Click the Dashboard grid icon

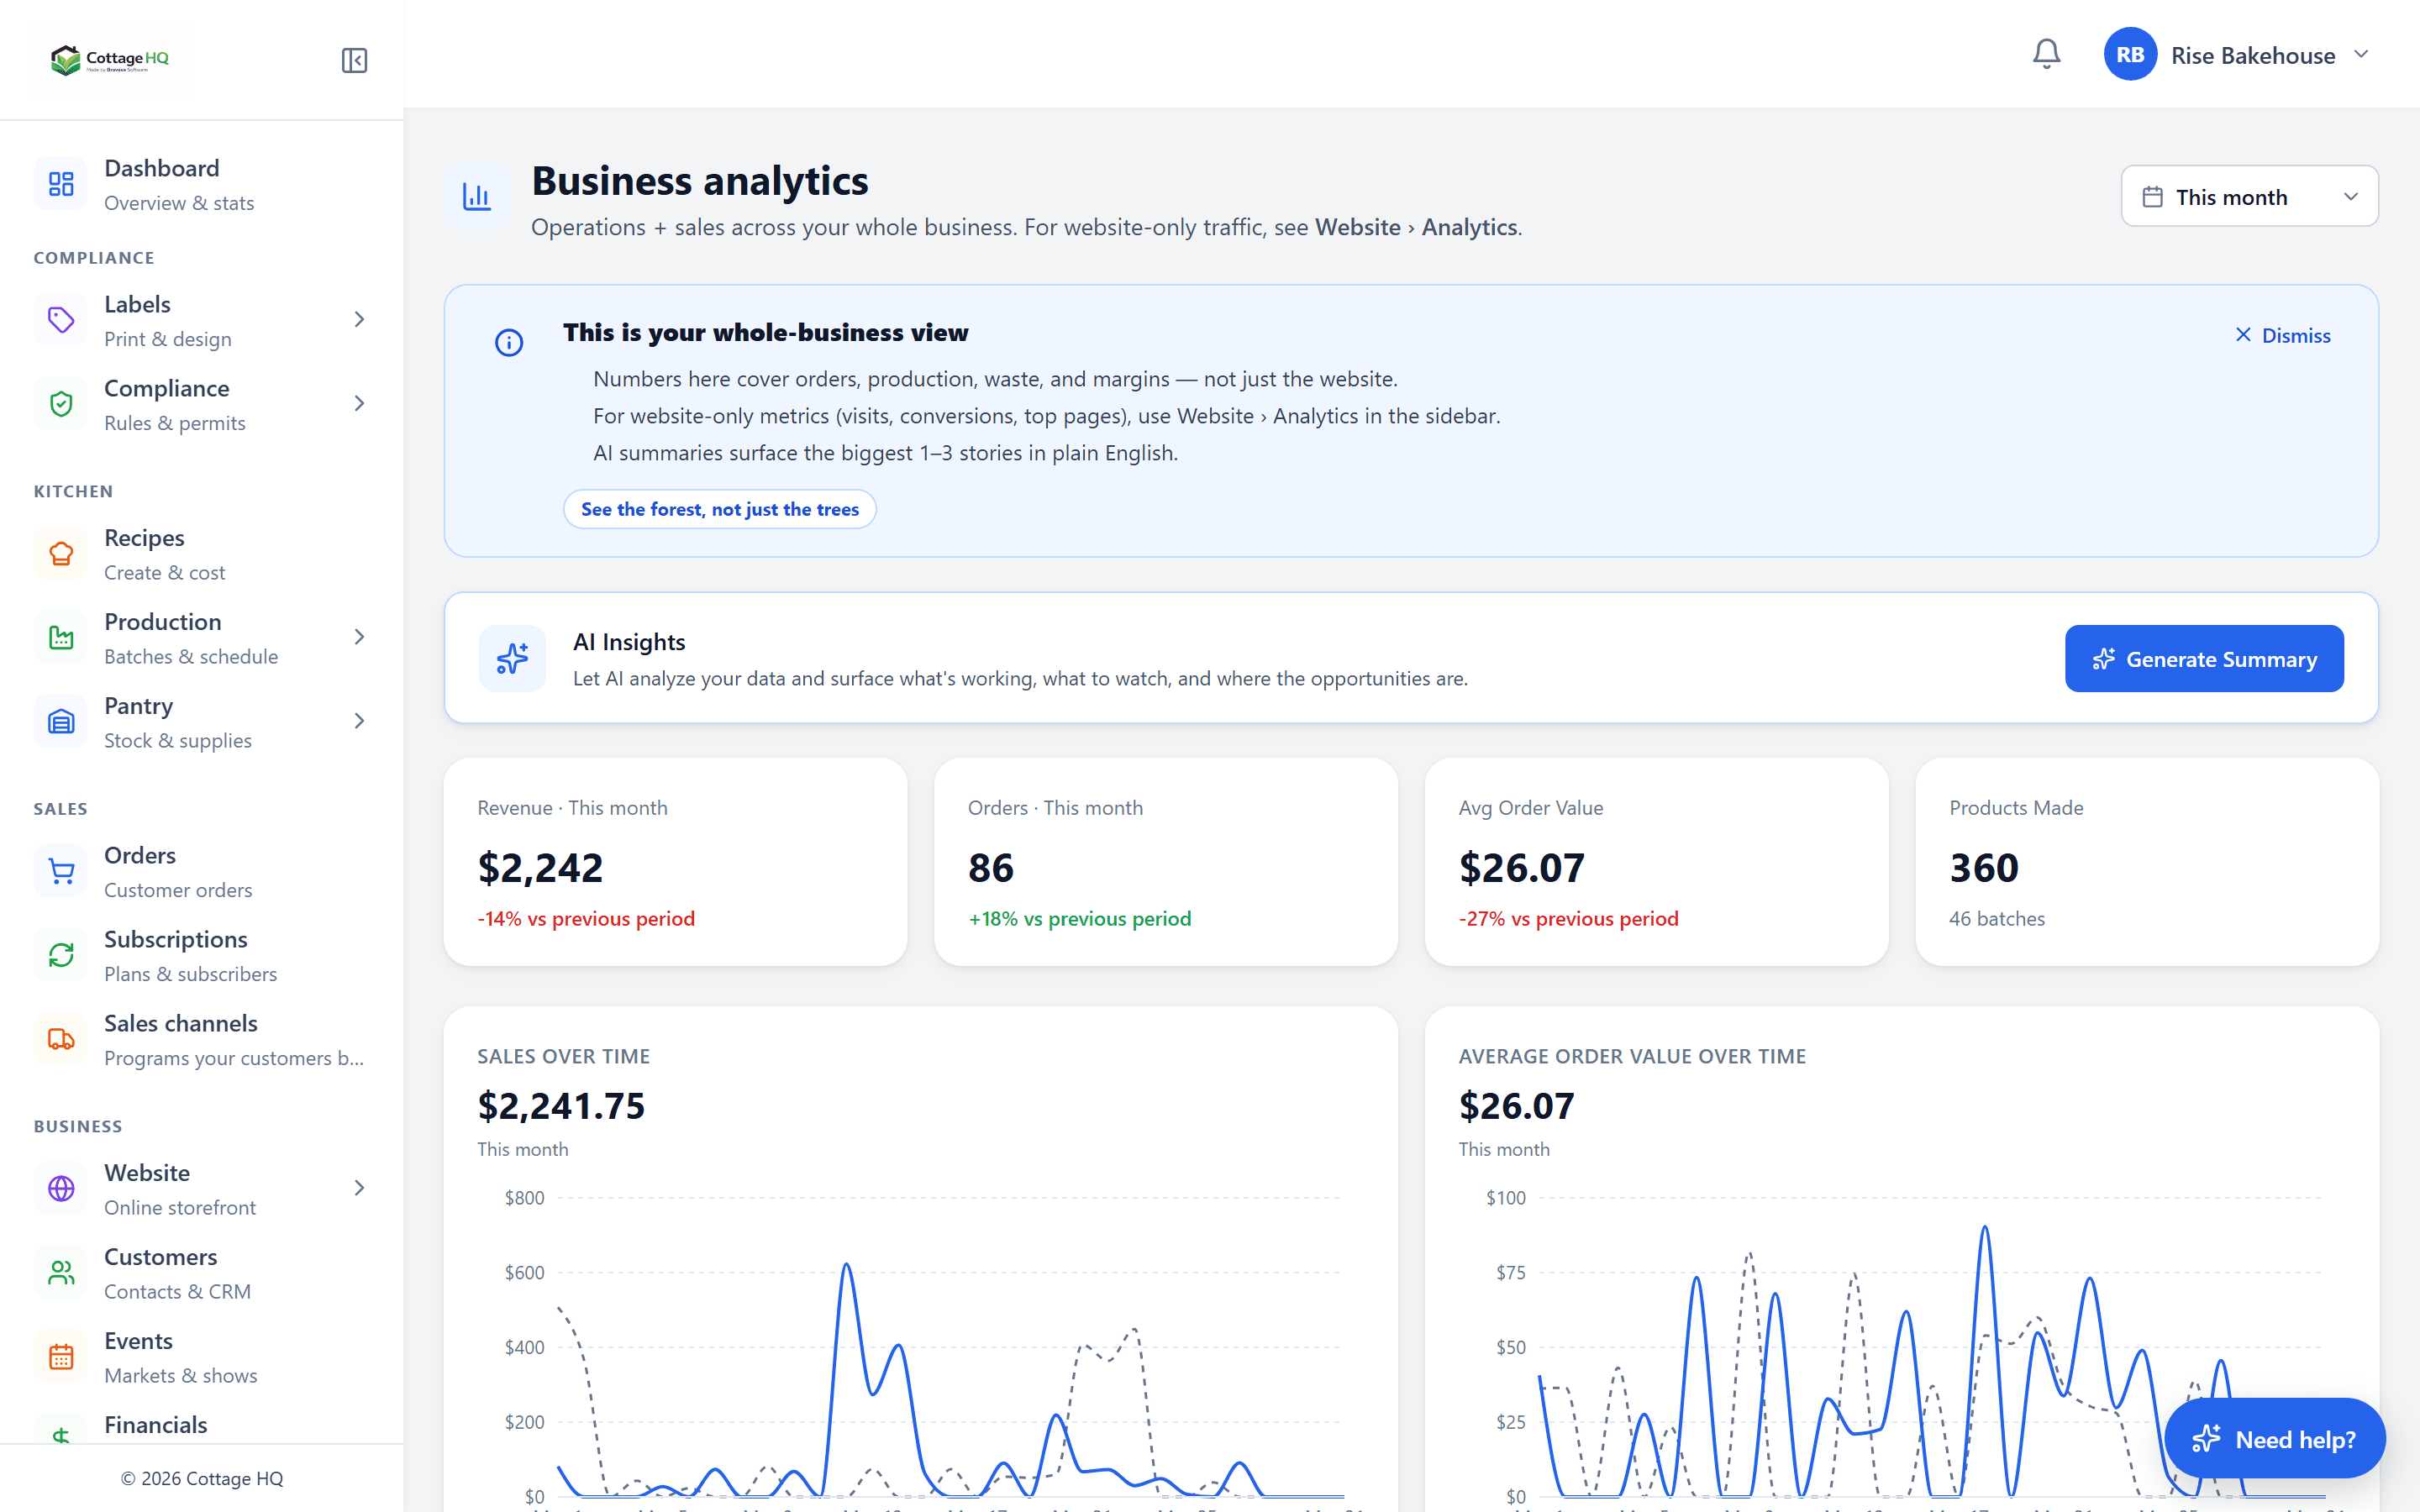[61, 184]
